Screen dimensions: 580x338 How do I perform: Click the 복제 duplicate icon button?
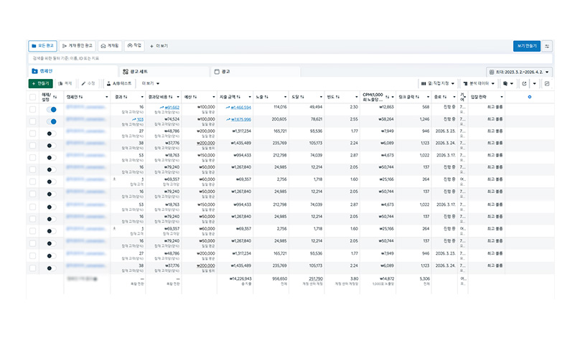click(x=65, y=83)
